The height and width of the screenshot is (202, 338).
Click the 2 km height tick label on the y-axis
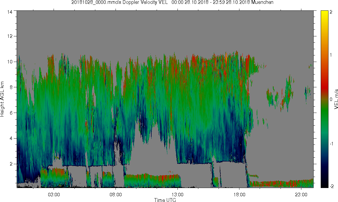click(x=11, y=164)
